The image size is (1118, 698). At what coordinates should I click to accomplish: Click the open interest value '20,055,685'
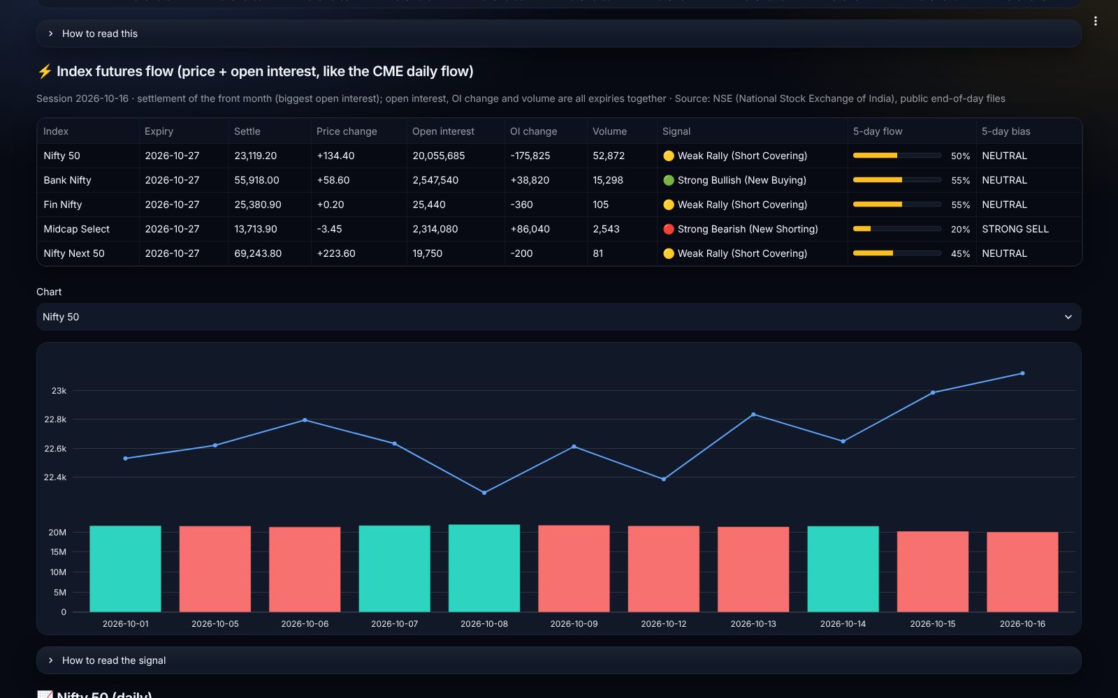[x=438, y=156]
